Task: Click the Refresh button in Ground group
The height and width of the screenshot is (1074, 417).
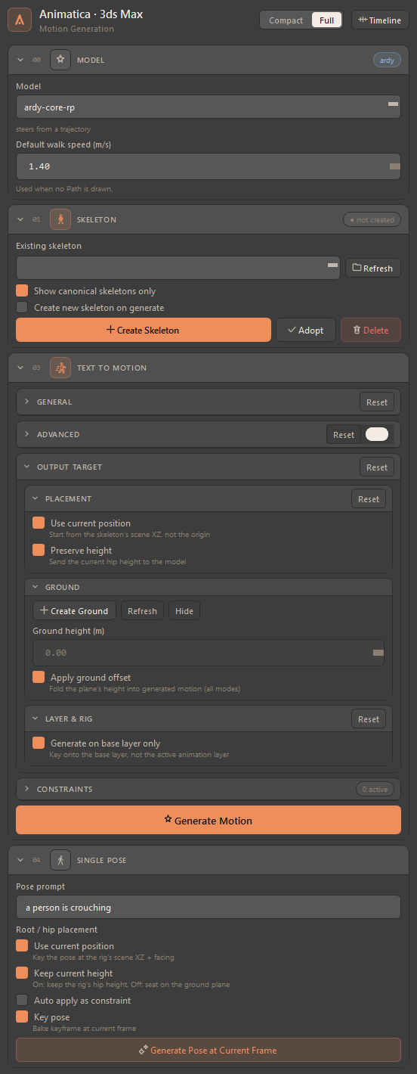Action: (x=142, y=610)
